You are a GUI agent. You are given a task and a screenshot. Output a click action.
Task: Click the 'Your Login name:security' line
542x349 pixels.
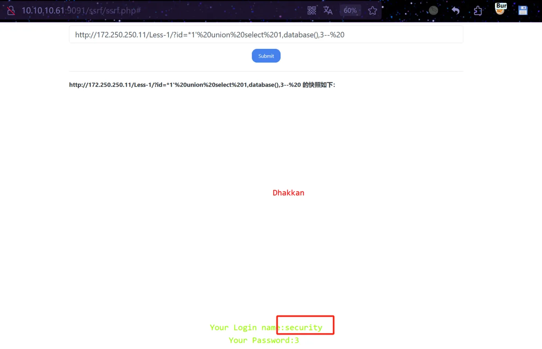pos(266,327)
